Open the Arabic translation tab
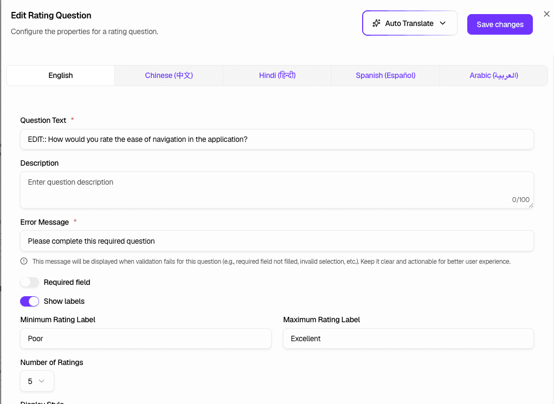This screenshot has width=554, height=404. point(493,75)
